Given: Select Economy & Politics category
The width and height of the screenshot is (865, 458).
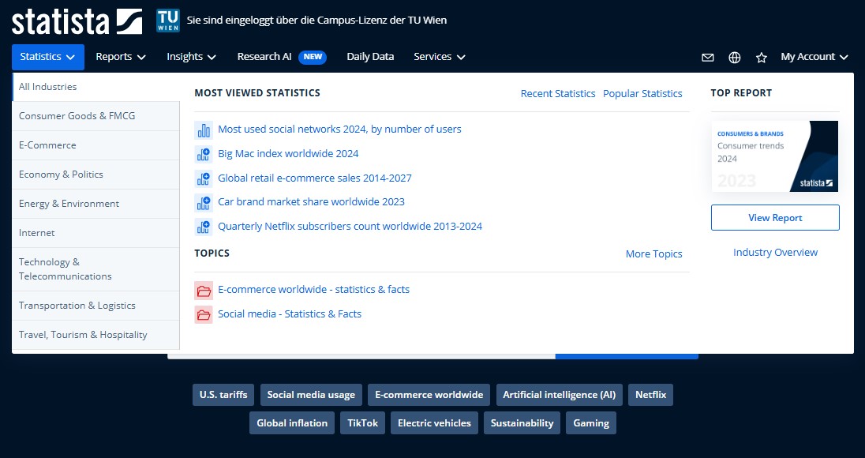Looking at the screenshot, I should click(96, 175).
